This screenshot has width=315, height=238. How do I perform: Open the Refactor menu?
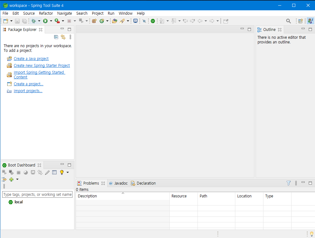click(46, 13)
